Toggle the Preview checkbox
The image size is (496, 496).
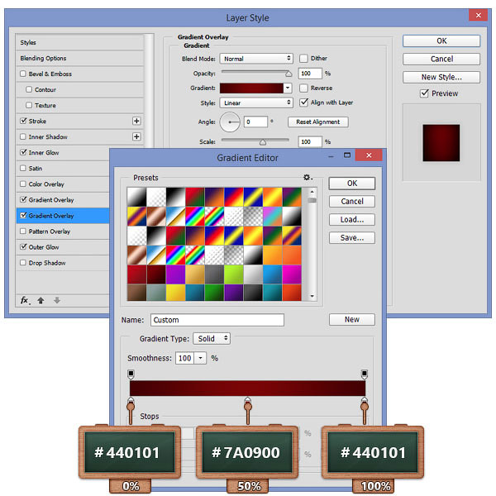coord(424,93)
